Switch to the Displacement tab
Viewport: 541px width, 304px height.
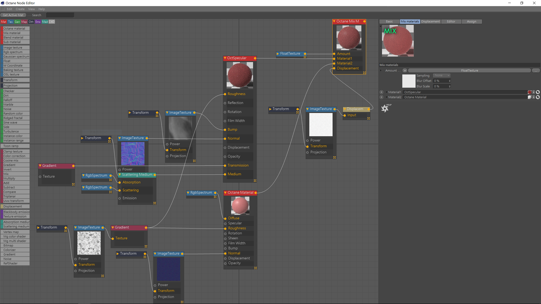coord(431,21)
